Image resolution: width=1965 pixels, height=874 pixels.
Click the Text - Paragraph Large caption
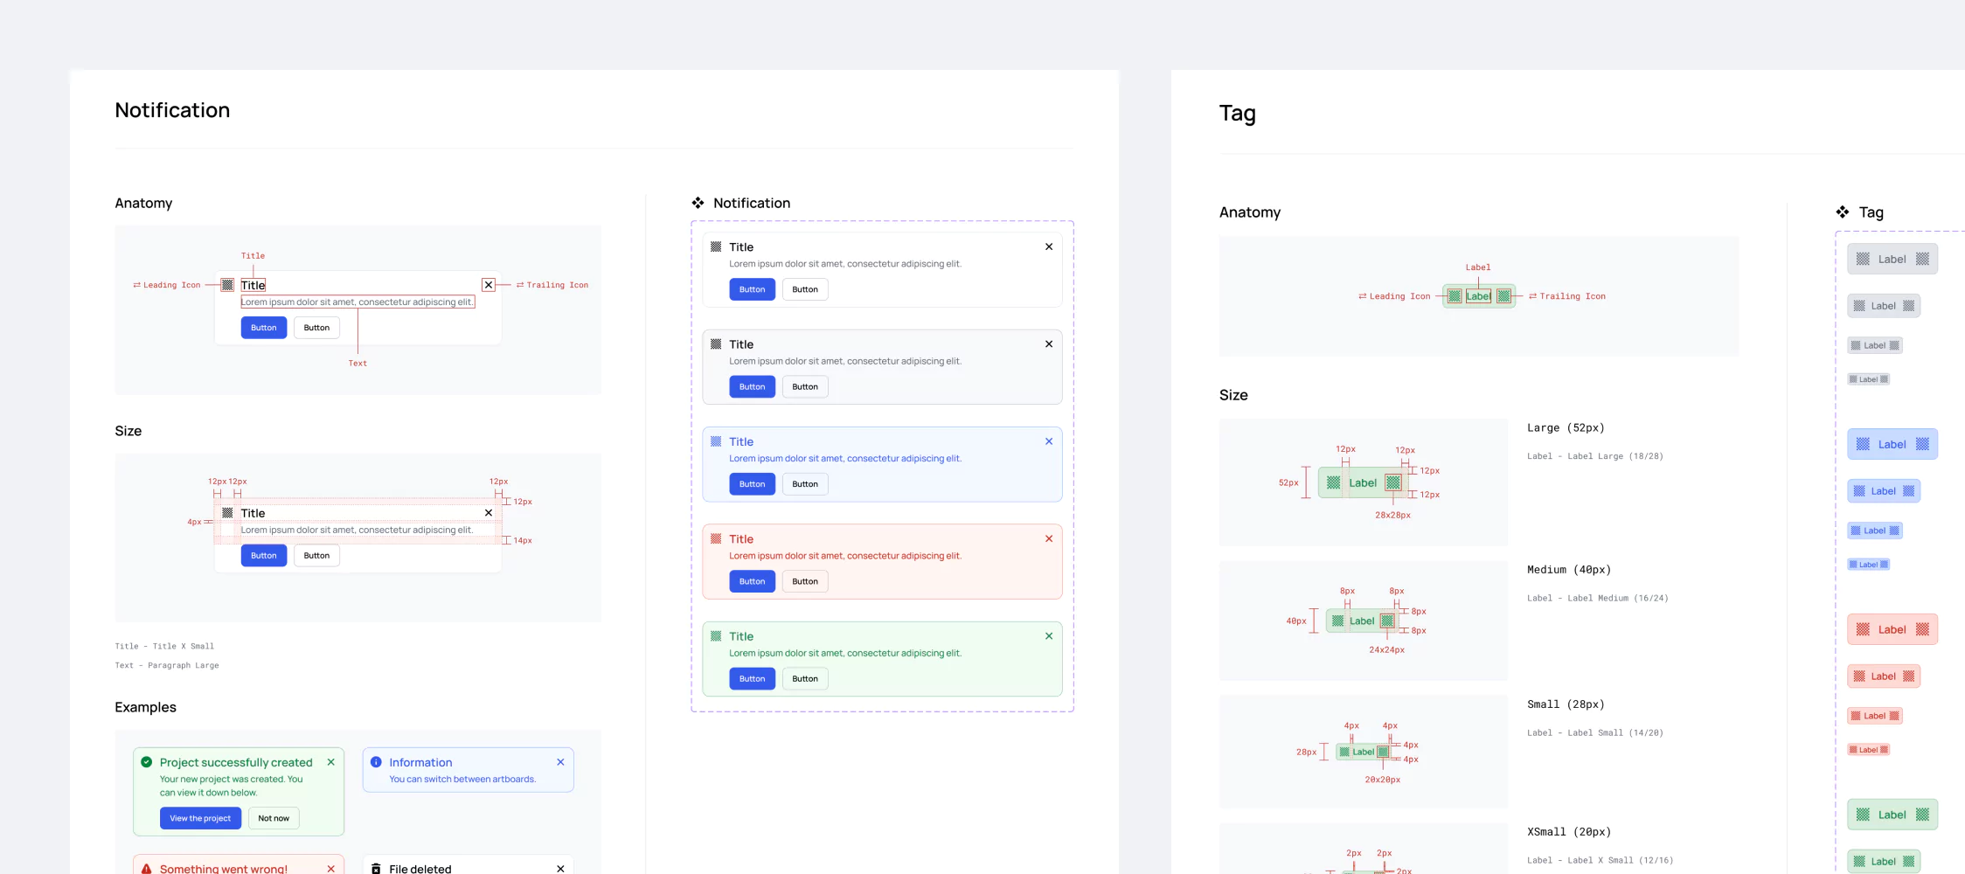(167, 666)
